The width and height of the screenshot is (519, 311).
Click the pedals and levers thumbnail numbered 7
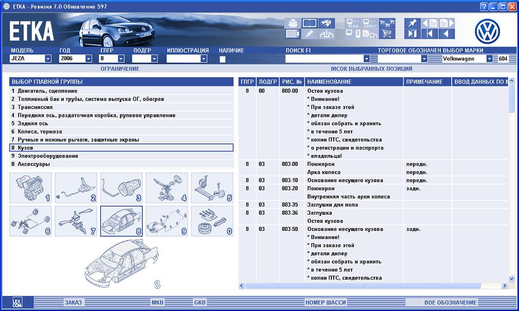(x=76, y=221)
